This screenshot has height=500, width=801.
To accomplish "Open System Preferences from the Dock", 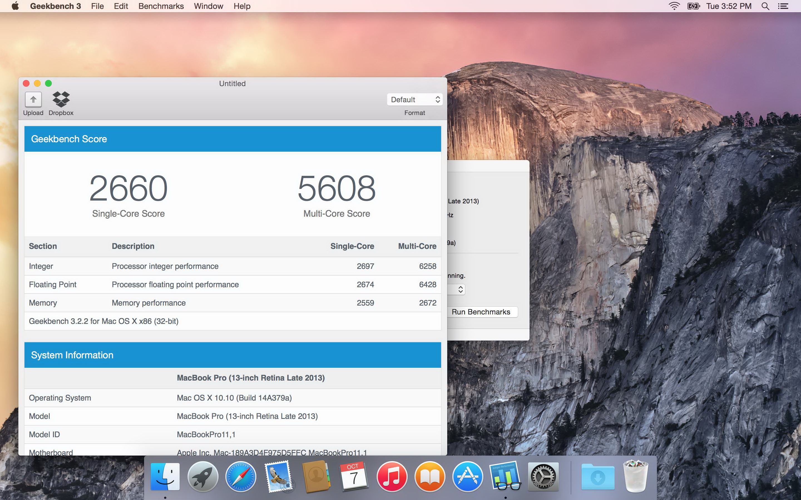I will click(x=543, y=476).
